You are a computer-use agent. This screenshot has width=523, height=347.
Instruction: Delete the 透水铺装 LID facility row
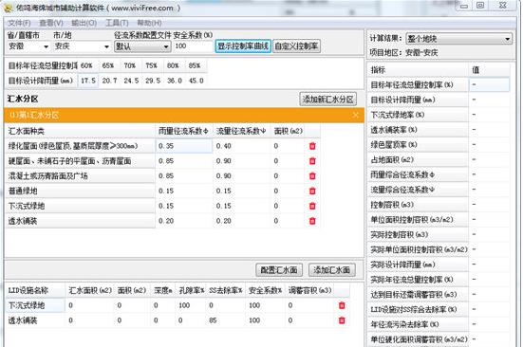(x=342, y=320)
